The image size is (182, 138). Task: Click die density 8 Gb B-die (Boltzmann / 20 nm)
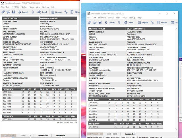(x=57, y=39)
